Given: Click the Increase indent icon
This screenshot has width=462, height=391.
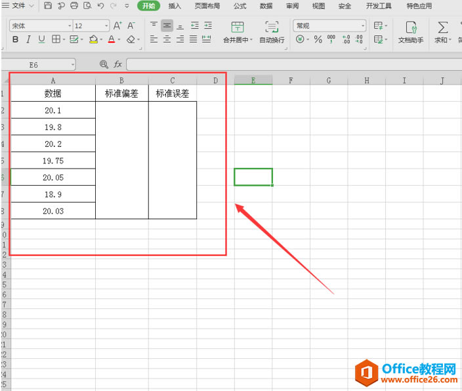Looking at the screenshot, I should point(208,26).
